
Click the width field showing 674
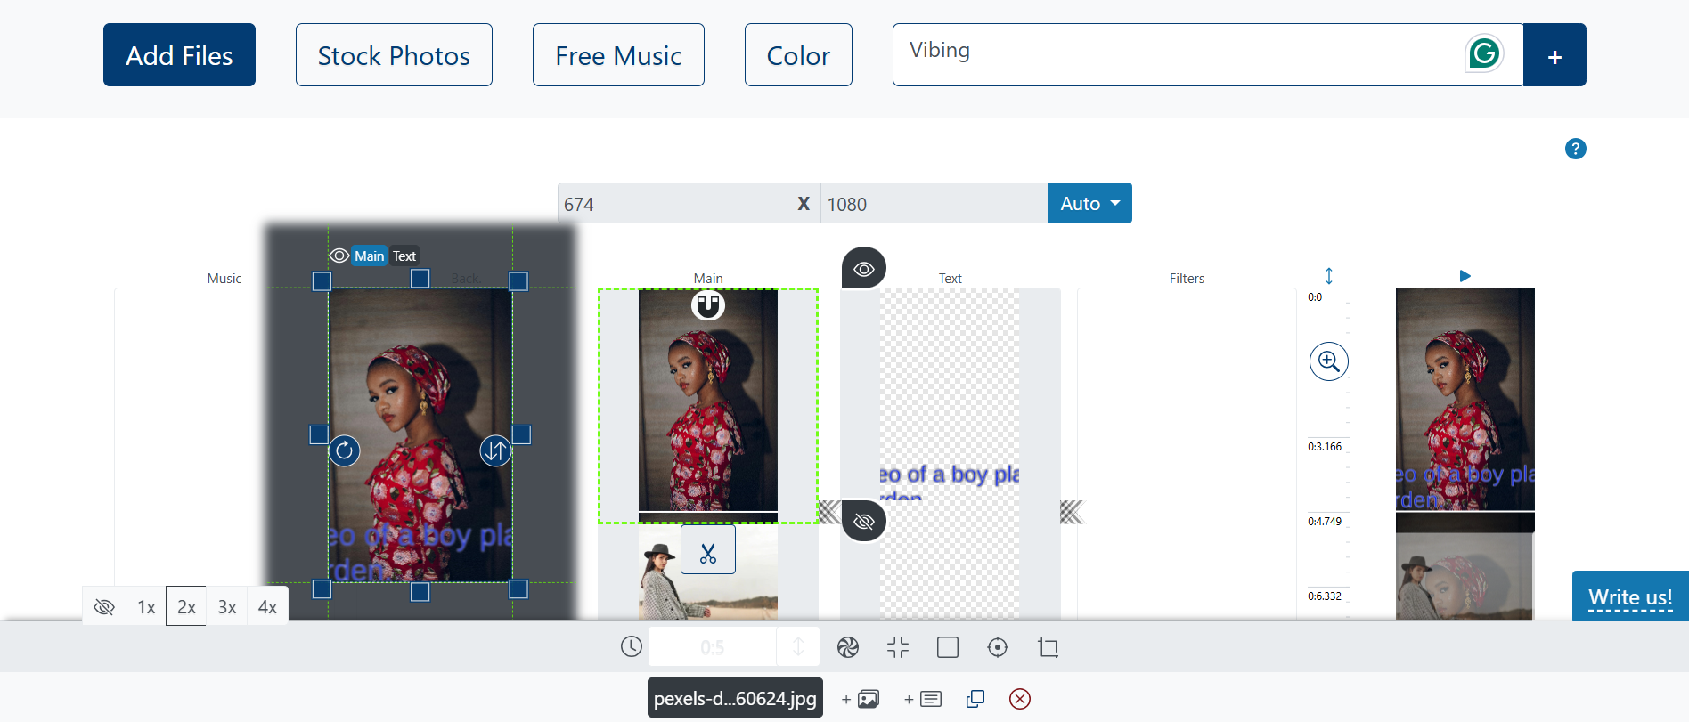click(x=673, y=203)
